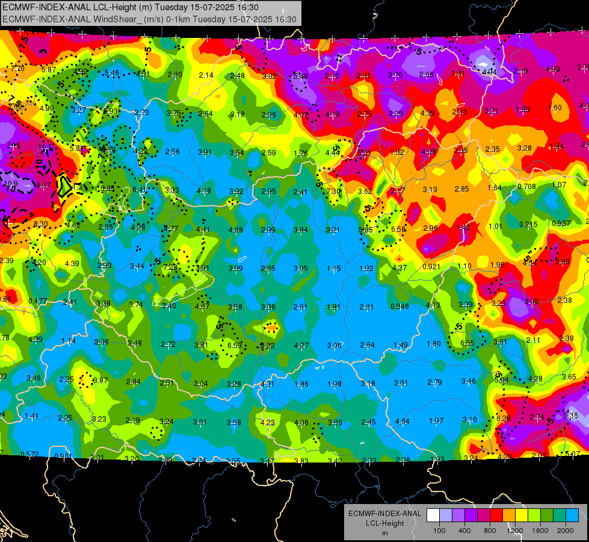Click the orange legend swatch
The width and height of the screenshot is (589, 542).
coord(509,516)
